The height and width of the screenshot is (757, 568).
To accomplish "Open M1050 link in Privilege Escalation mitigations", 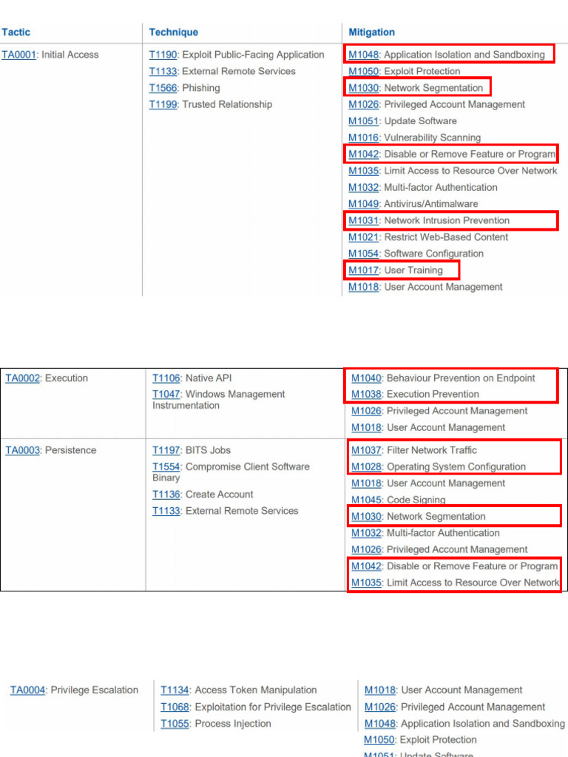I will [x=379, y=739].
